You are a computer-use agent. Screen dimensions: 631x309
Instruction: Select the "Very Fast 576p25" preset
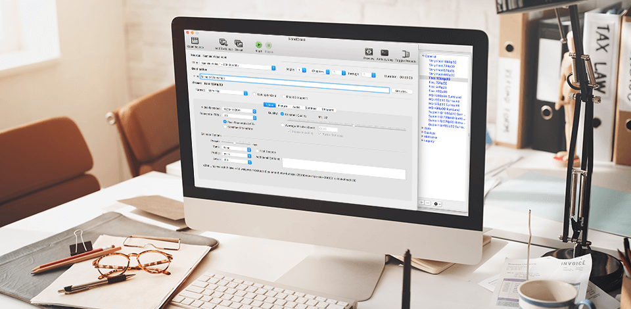click(x=442, y=70)
